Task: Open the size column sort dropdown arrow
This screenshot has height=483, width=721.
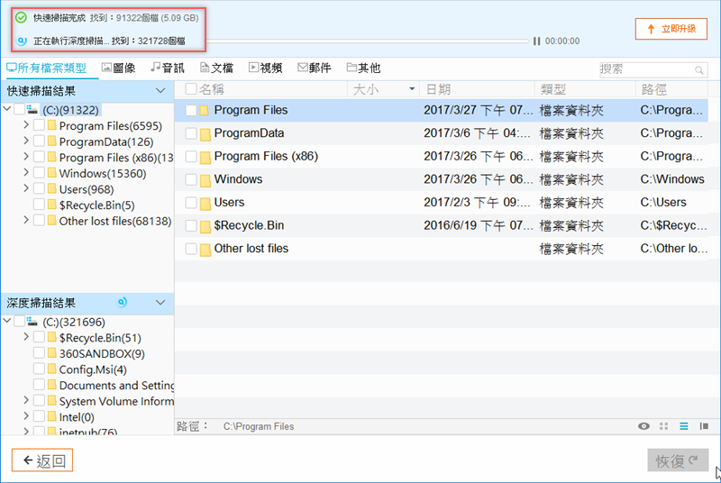Action: [412, 88]
